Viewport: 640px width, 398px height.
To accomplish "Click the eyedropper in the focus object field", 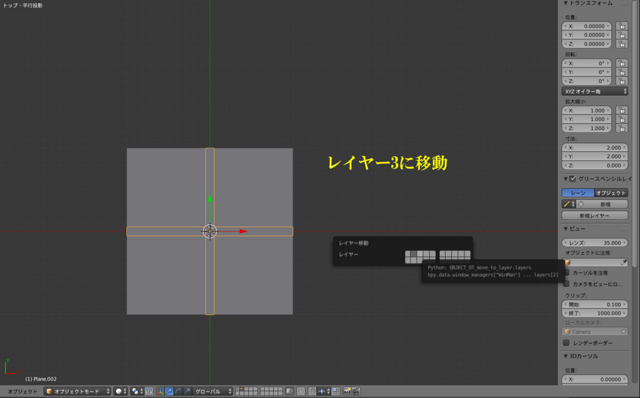I will (x=623, y=262).
